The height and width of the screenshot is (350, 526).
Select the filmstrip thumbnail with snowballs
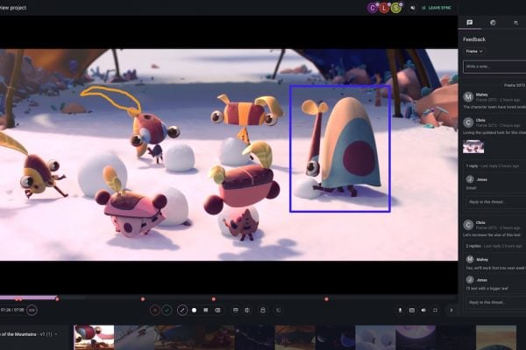point(375,338)
